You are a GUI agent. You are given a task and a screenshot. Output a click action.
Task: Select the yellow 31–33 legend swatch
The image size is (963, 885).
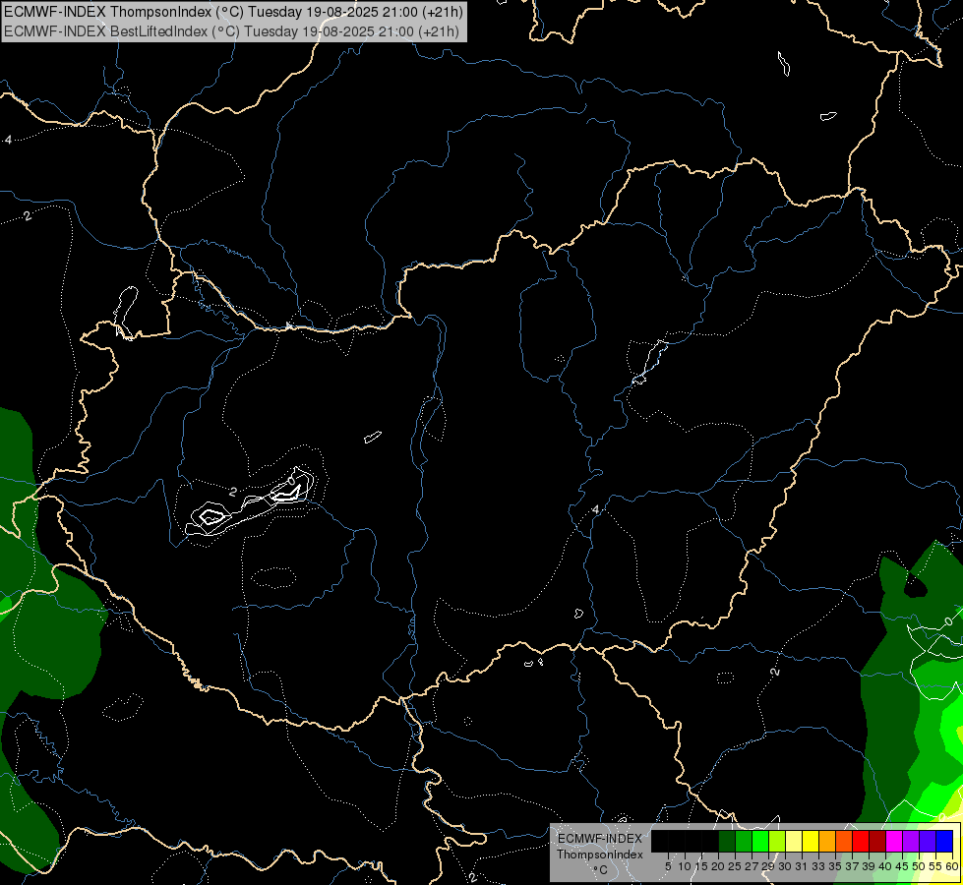point(811,841)
